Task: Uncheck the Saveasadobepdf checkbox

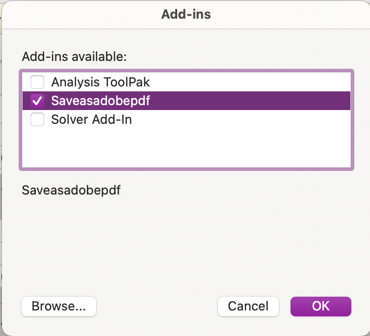Action: pyautogui.click(x=37, y=101)
